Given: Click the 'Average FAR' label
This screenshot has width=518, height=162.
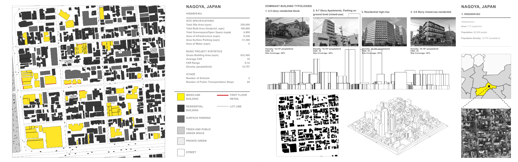Looking at the screenshot, I should point(194,59).
